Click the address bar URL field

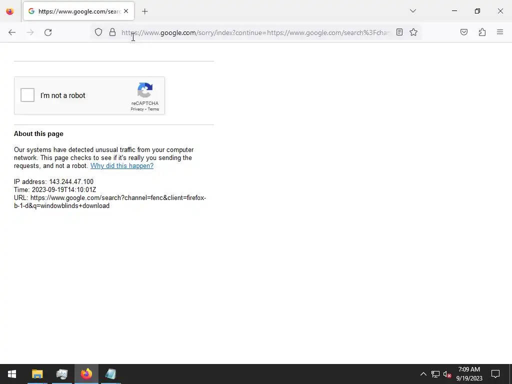tap(256, 32)
